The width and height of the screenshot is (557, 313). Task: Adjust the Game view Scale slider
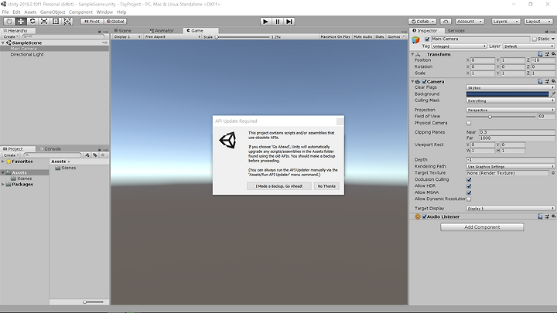[243, 37]
